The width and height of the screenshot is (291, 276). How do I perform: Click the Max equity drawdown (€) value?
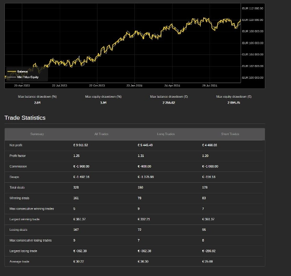coord(234,103)
